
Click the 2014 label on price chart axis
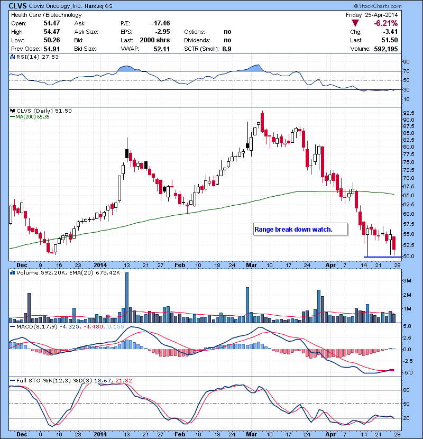tap(100, 265)
